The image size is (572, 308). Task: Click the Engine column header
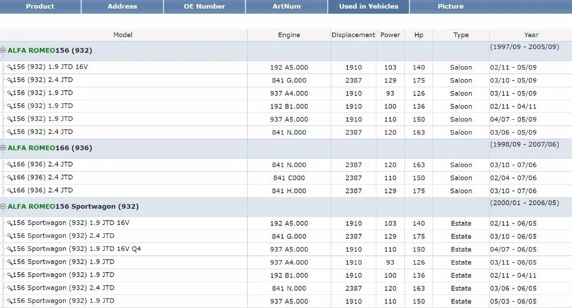tap(289, 35)
